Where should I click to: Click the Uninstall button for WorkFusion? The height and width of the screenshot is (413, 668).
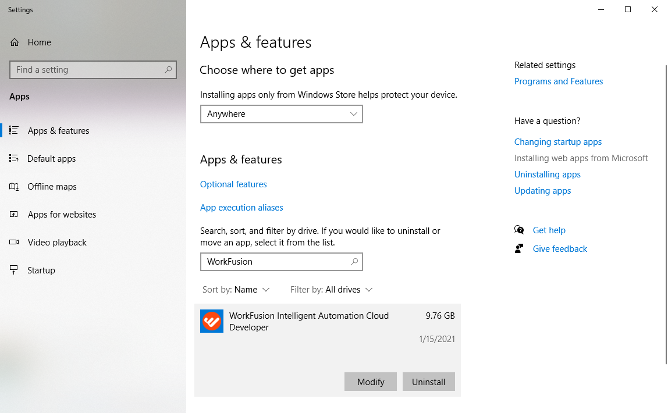(x=429, y=382)
